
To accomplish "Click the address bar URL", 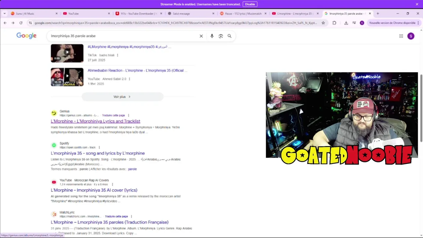I will click(x=175, y=23).
